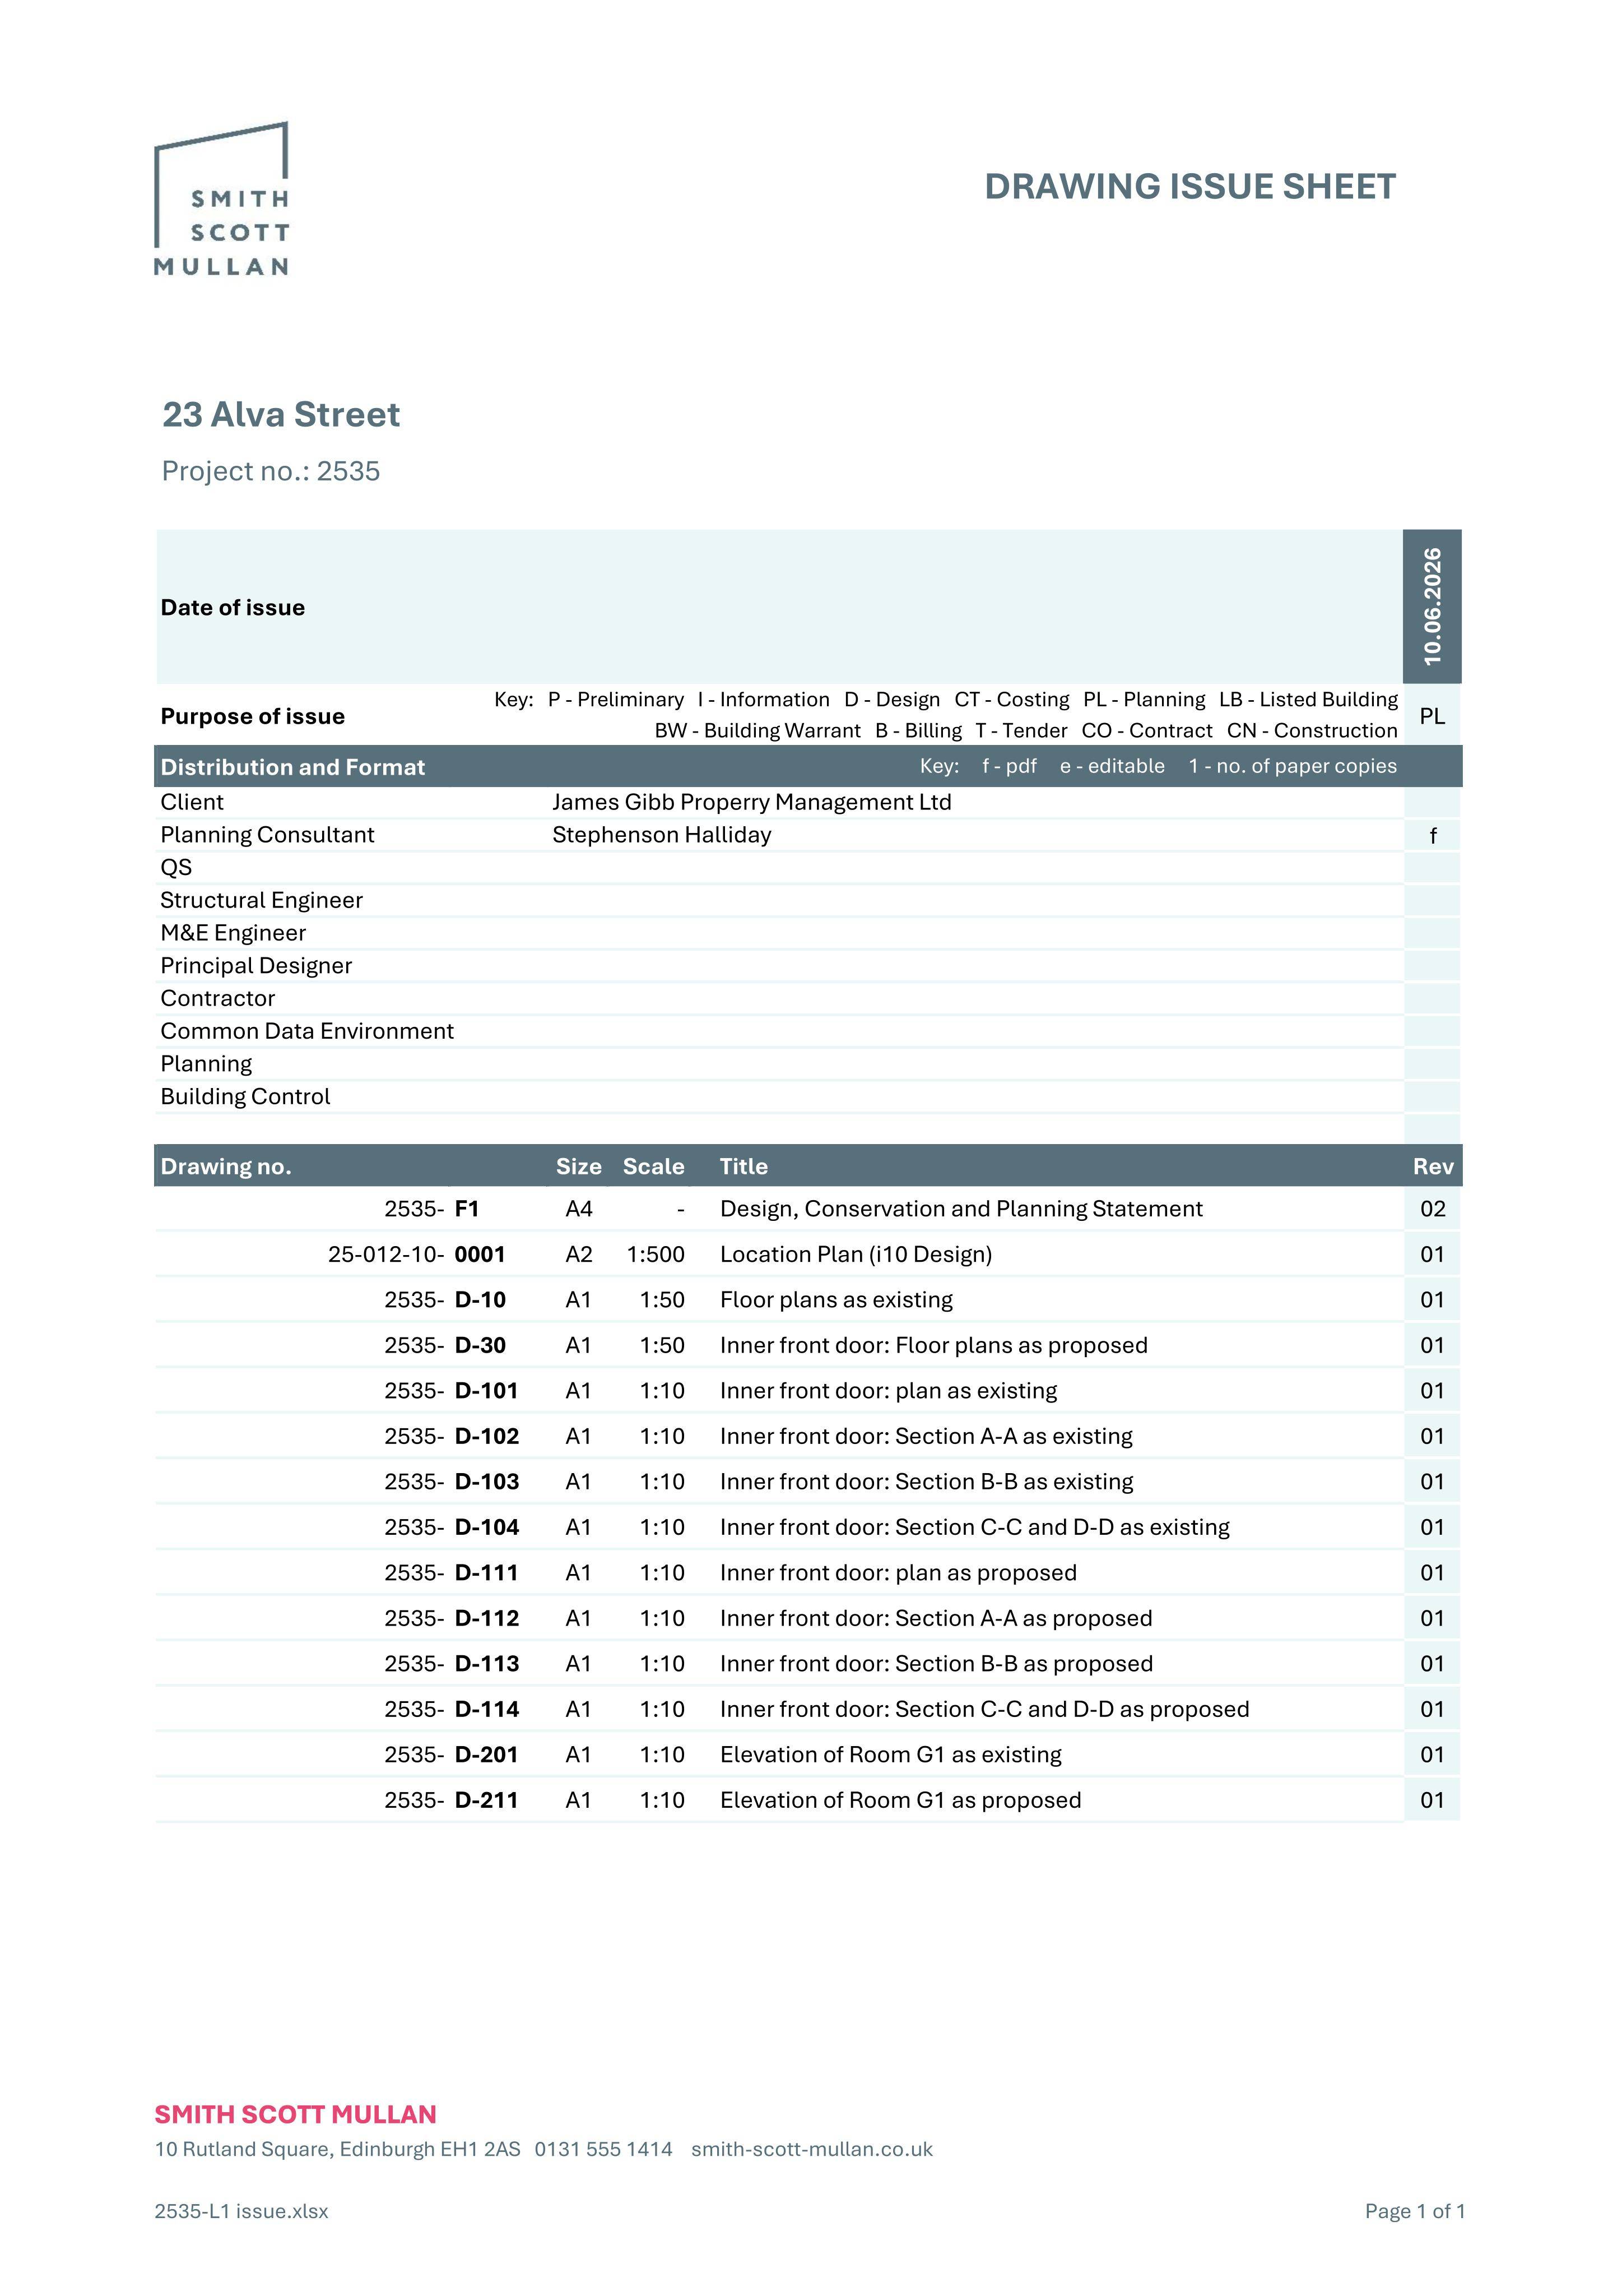Click 'Floor plans as existing' title
Image resolution: width=1622 pixels, height=2296 pixels.
[x=835, y=1300]
